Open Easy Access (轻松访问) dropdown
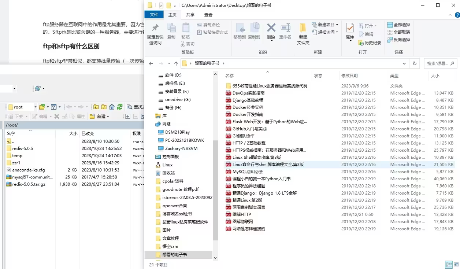The image size is (460, 269). point(325,32)
